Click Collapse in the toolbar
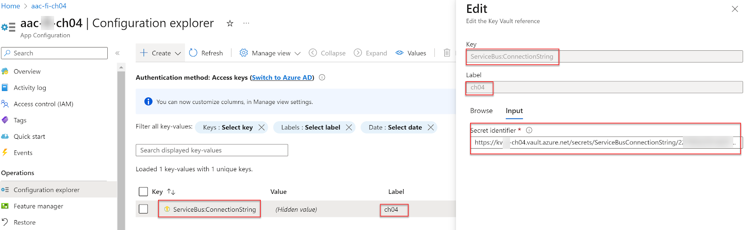The image size is (753, 230). pos(327,53)
